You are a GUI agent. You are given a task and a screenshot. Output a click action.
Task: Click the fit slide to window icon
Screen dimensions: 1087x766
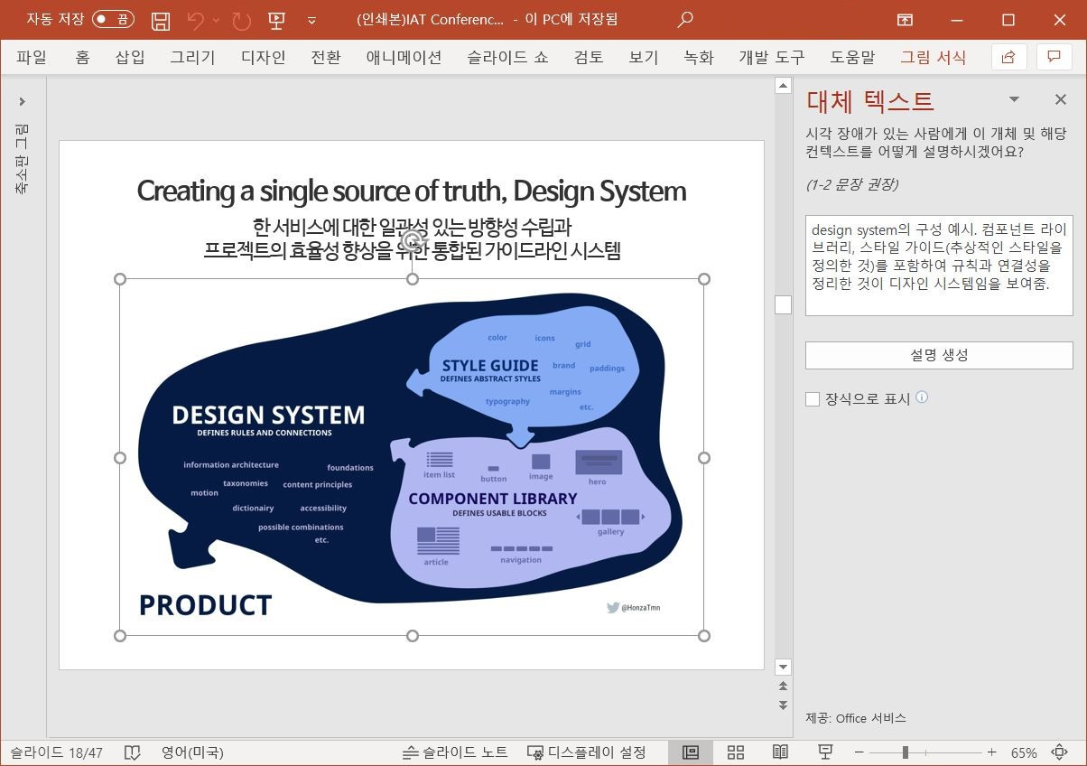[1061, 752]
